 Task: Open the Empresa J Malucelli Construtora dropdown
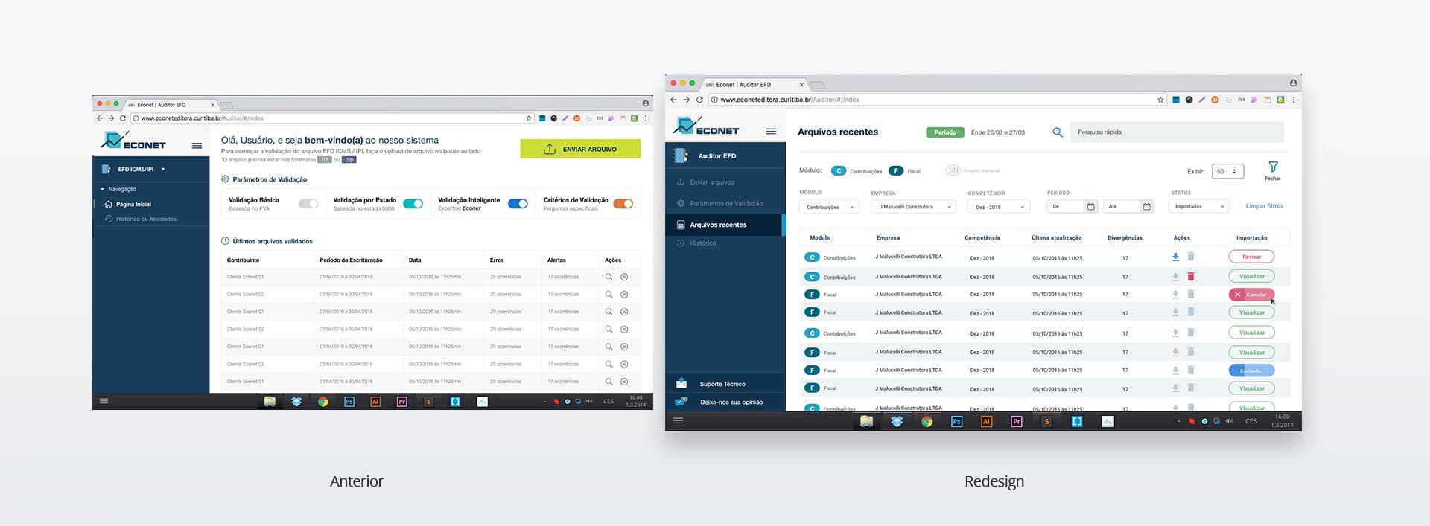913,207
